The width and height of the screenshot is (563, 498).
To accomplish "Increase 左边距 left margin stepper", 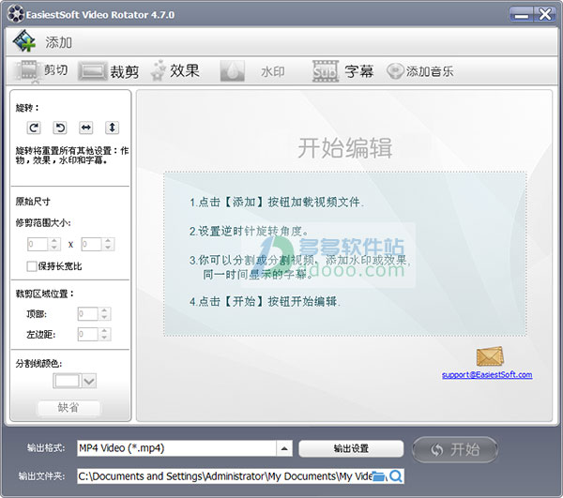I will click(104, 331).
